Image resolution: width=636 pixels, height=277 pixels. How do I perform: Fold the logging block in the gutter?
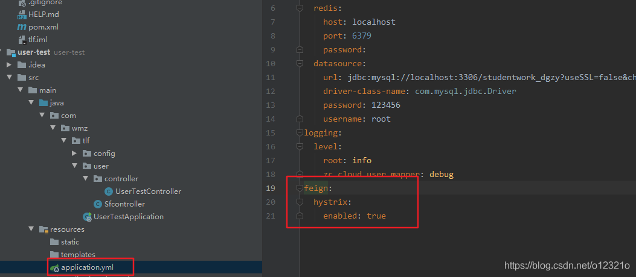click(300, 132)
